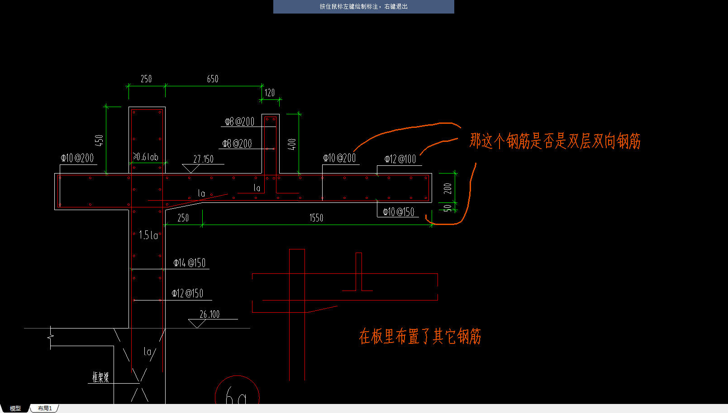The height and width of the screenshot is (413, 728).
Task: Select the Φ12@150 rebar label
Action: 187,294
